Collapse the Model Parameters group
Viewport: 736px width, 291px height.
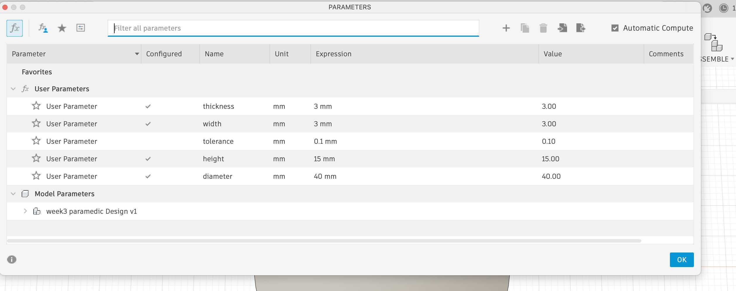click(13, 194)
